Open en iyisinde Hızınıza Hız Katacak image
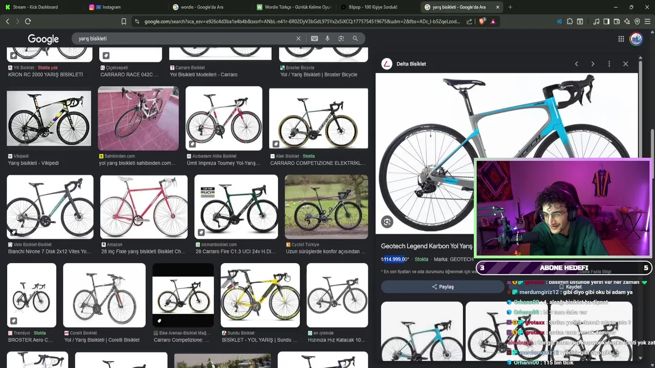 tap(337, 295)
